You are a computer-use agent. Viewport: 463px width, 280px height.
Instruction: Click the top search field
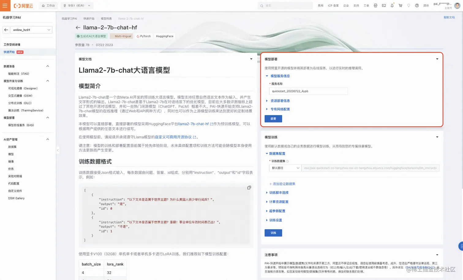click(x=285, y=5)
